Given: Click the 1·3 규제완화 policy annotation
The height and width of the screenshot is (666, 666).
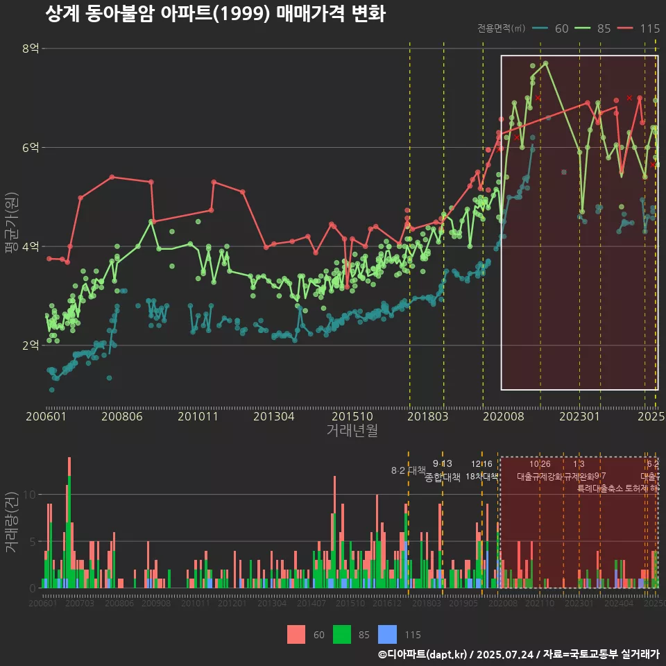Looking at the screenshot, I should click(579, 470).
